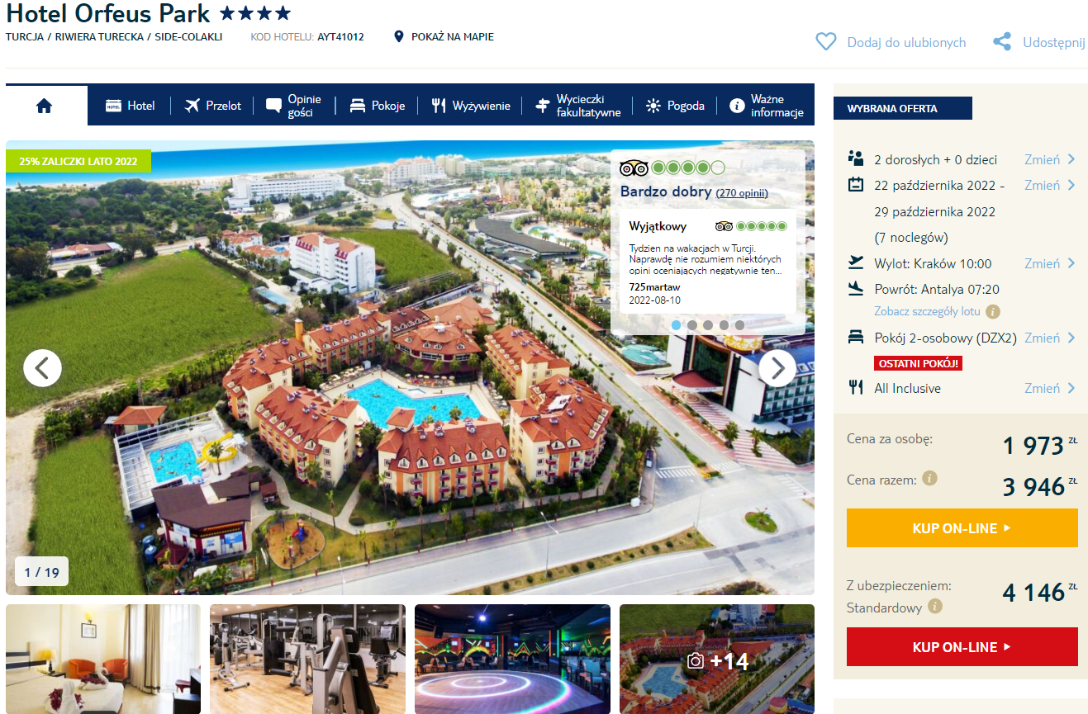This screenshot has width=1088, height=714.
Task: Click the 25% ZALICZKI LATO 2022 badge
Action: (x=78, y=161)
